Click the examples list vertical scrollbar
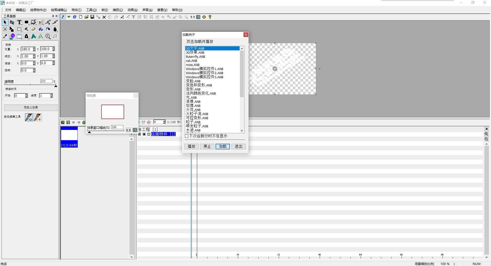The width and height of the screenshot is (491, 266). point(242,90)
